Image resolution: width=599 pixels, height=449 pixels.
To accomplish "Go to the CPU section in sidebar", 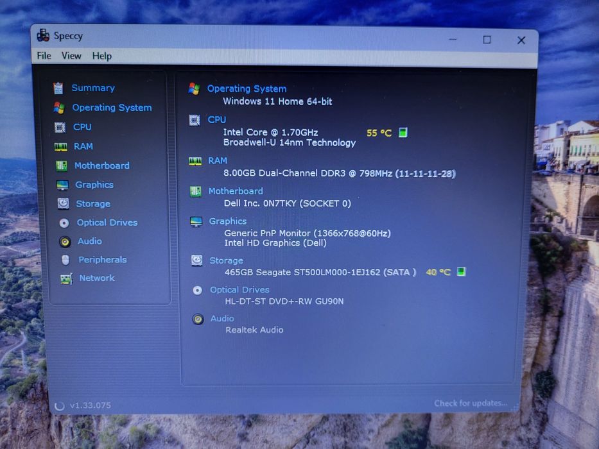I will pos(83,127).
